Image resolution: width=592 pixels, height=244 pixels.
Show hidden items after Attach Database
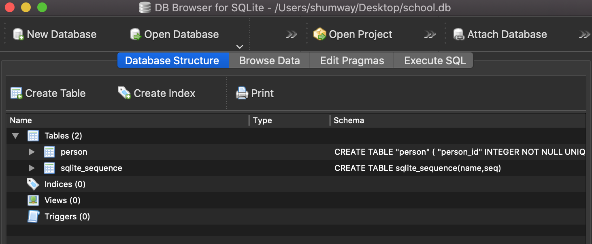[585, 34]
